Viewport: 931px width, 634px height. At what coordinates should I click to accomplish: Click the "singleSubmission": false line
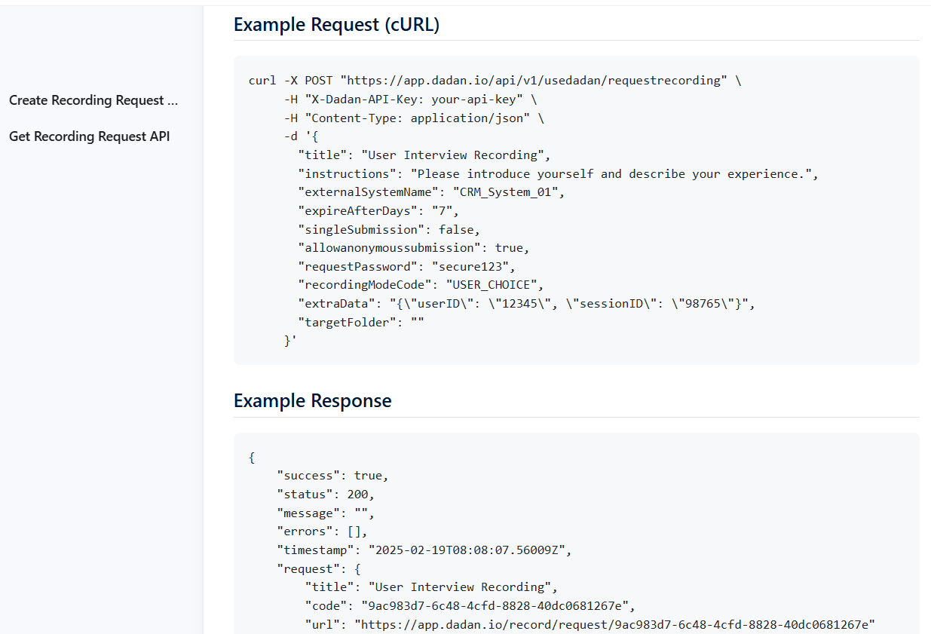(x=389, y=230)
